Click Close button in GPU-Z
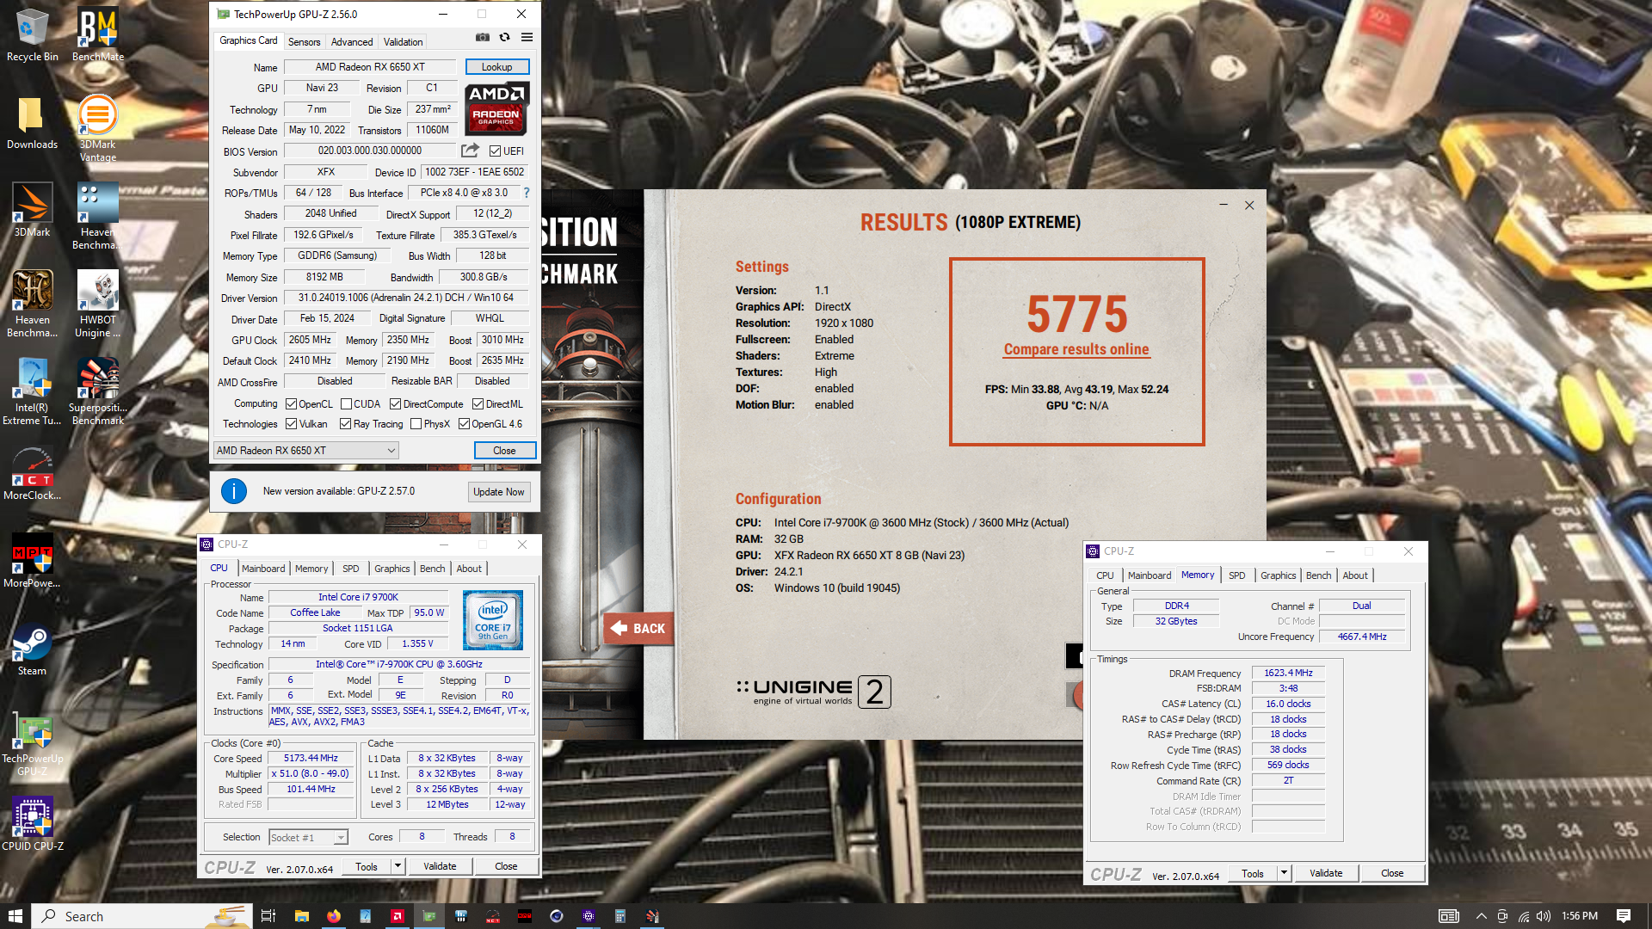The image size is (1652, 929). (504, 451)
